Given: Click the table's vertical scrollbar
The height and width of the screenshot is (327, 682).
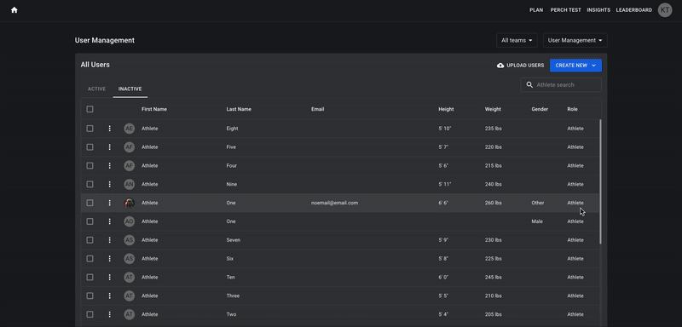Looking at the screenshot, I should 601,181.
